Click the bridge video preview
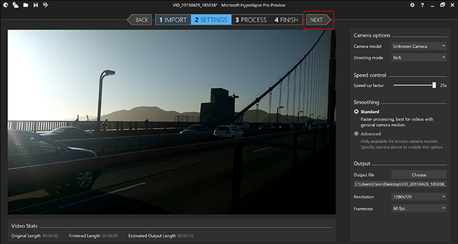 coord(172,122)
